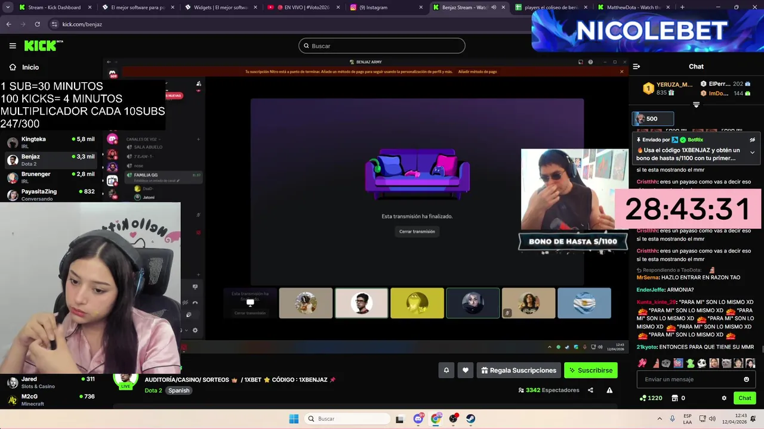Send message with Chat button
Viewport: 764px width, 429px height.
coord(745,398)
